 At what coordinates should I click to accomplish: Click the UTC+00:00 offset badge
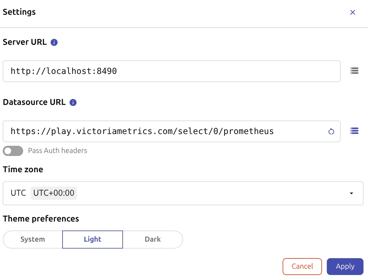[54, 193]
